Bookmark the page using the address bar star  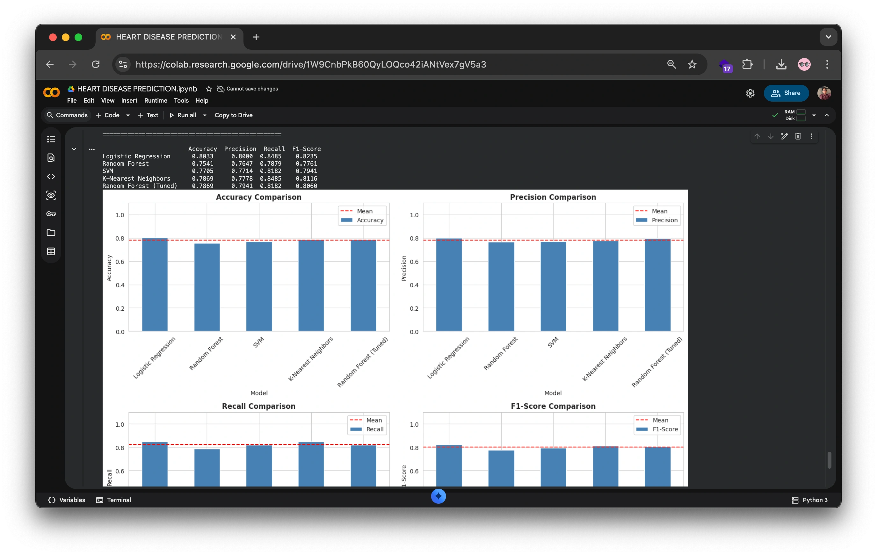coord(692,64)
